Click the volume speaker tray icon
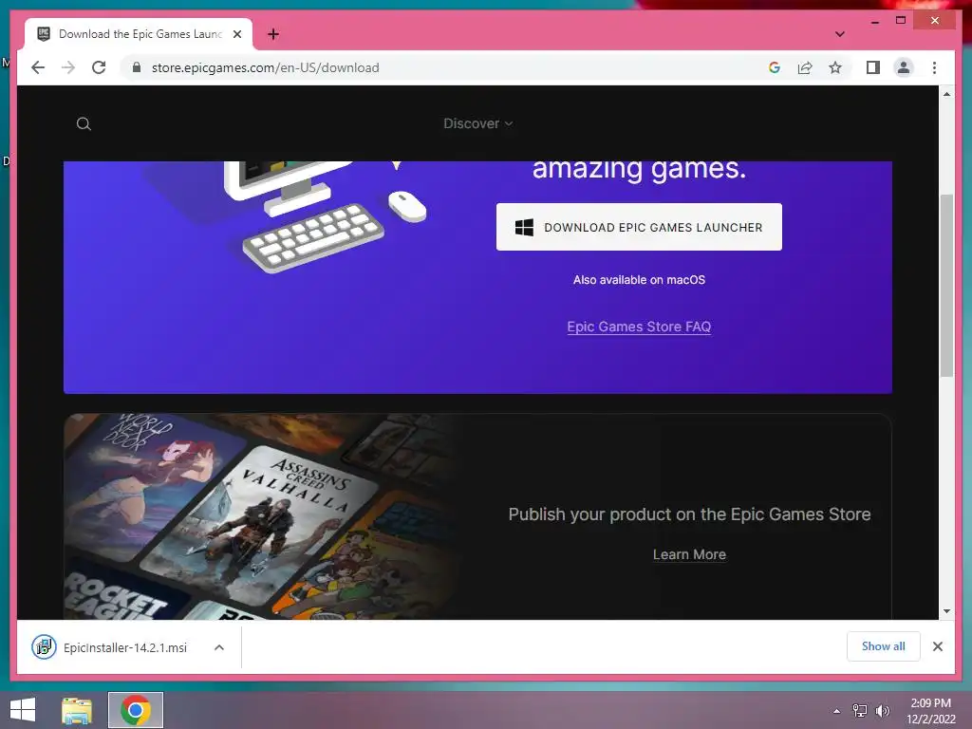Viewport: 972px width, 729px height. 882,711
